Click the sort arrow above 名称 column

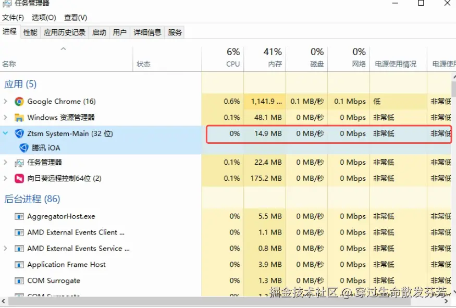click(x=63, y=49)
